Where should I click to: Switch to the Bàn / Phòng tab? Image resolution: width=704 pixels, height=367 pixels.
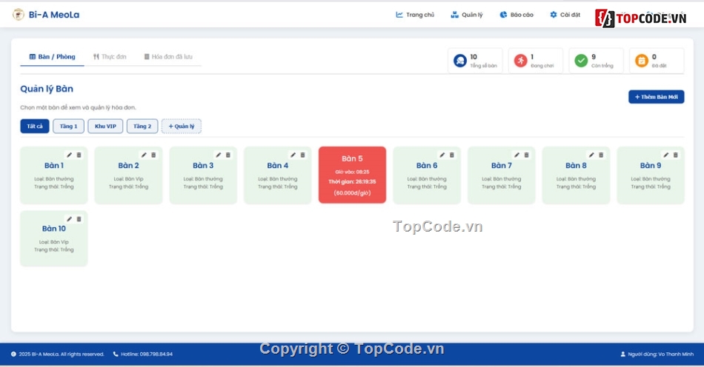pos(52,57)
